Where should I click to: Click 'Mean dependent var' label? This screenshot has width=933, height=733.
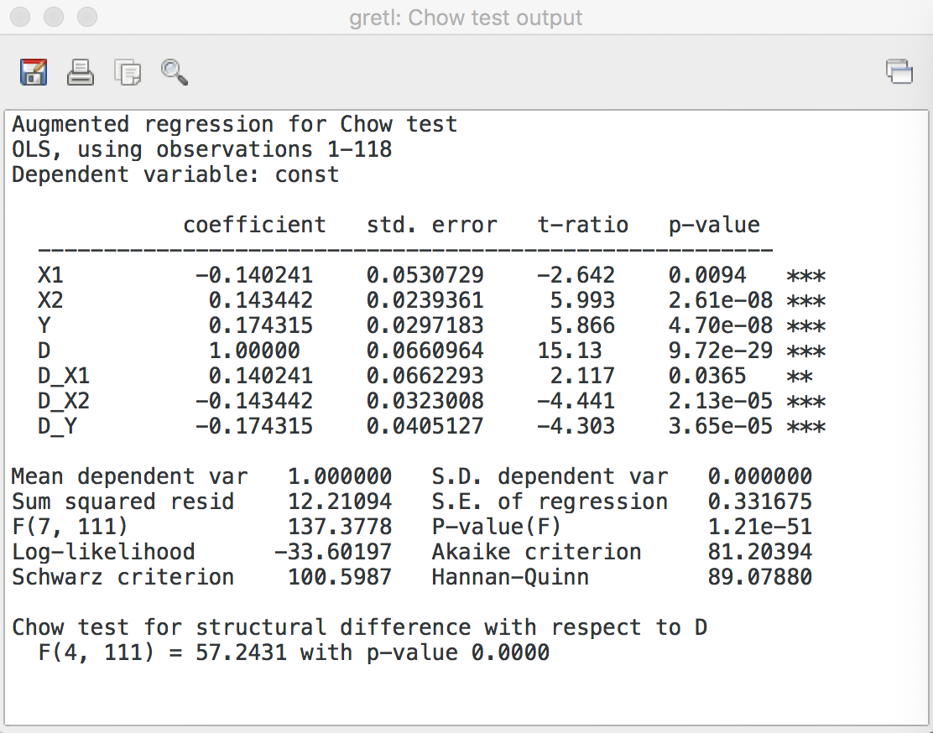(x=130, y=476)
